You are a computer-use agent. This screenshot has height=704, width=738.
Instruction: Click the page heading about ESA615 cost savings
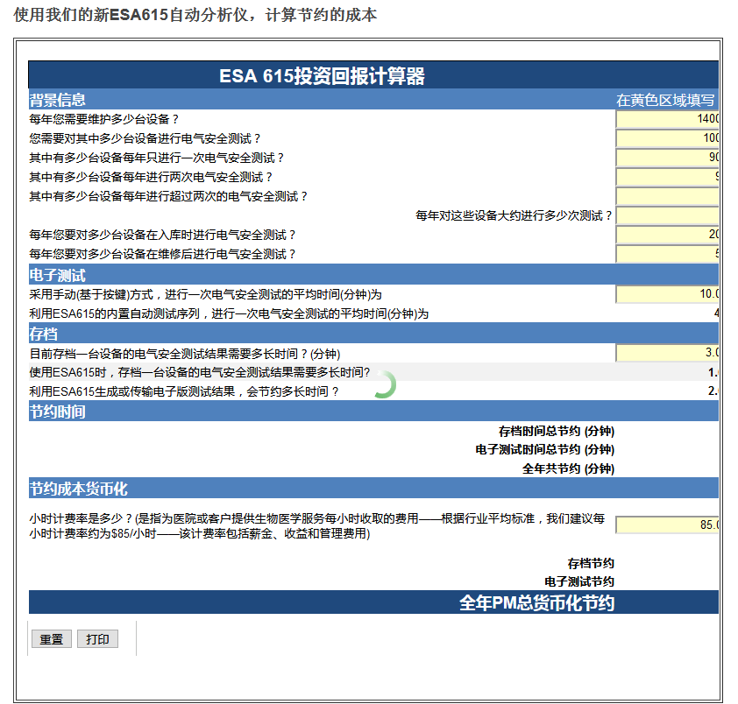(195, 15)
